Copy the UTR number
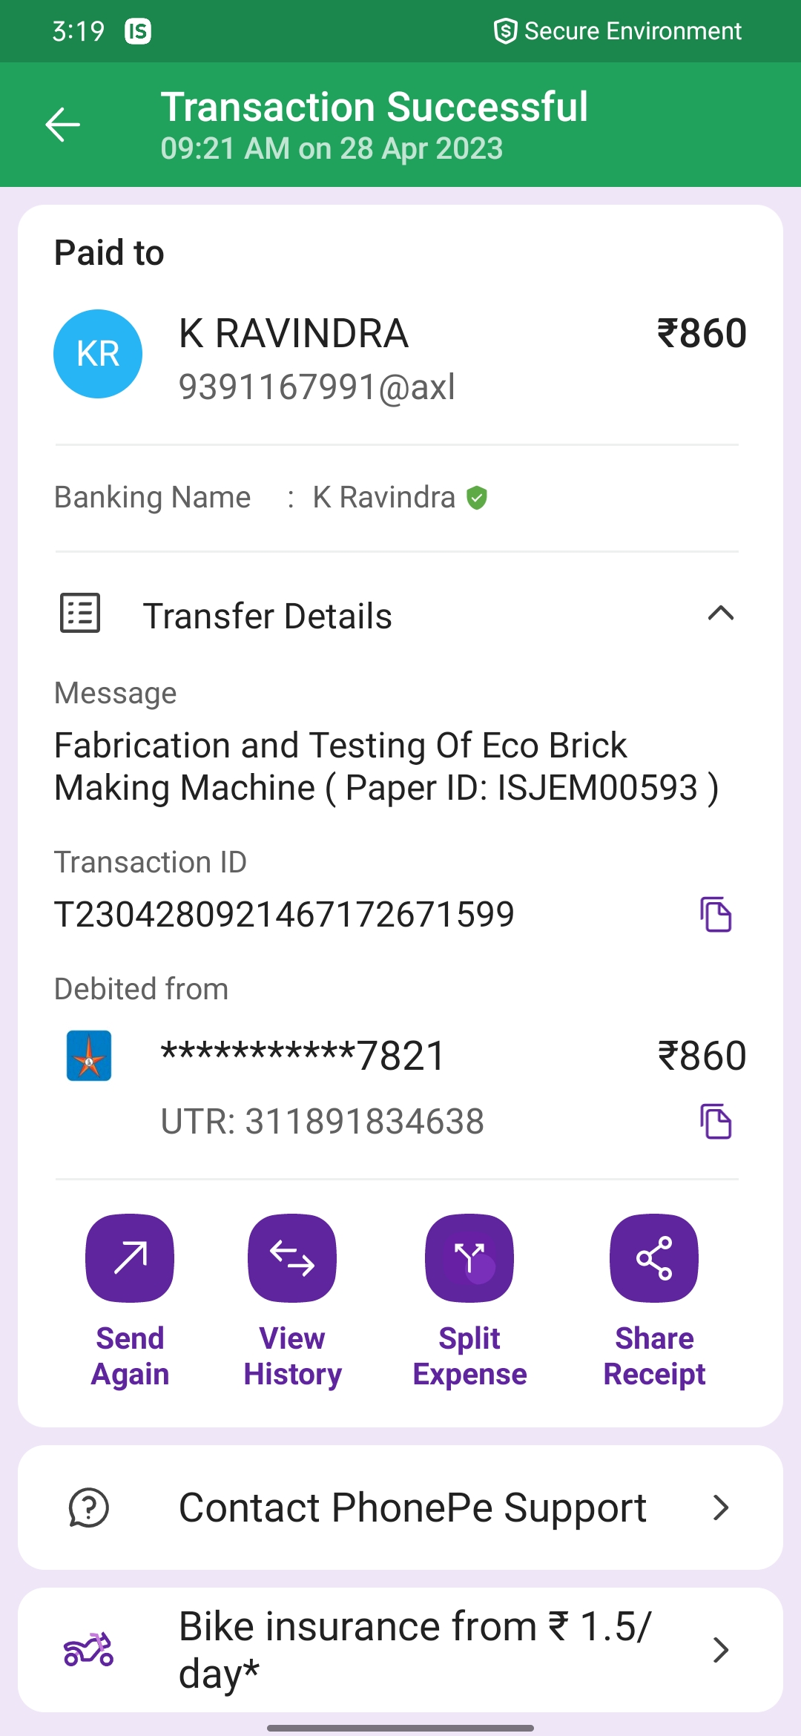This screenshot has height=1736, width=801. pos(716,1121)
